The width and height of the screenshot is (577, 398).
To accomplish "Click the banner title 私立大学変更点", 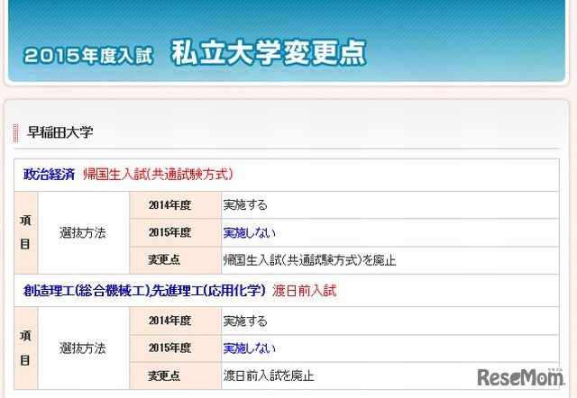I will click(x=269, y=53).
